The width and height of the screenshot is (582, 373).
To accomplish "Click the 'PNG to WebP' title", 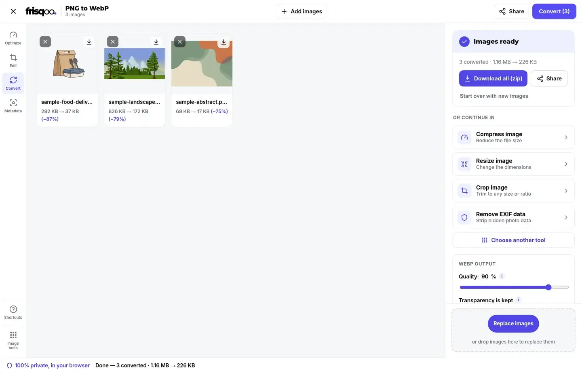I will point(87,8).
